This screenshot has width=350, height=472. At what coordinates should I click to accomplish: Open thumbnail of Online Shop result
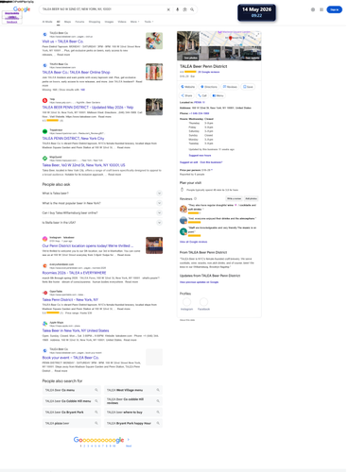(x=154, y=72)
